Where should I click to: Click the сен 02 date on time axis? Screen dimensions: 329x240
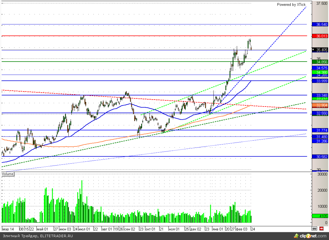pyautogui.click(x=130, y=229)
